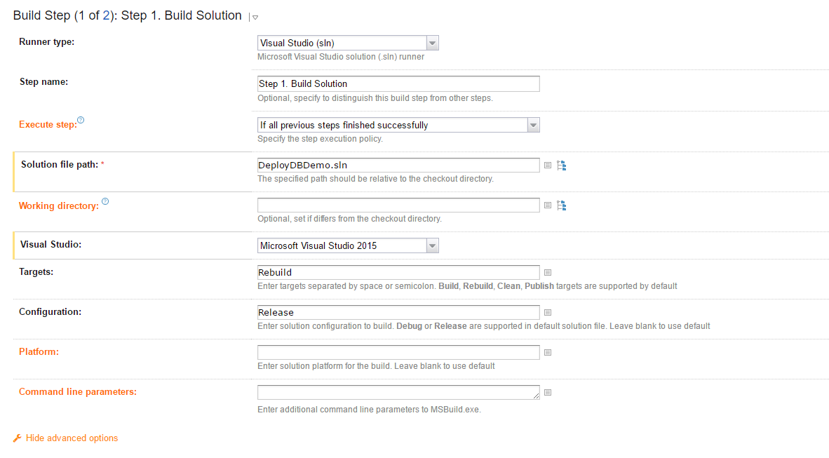Image resolution: width=829 pixels, height=458 pixels.
Task: Hide advanced options
Action: point(72,438)
